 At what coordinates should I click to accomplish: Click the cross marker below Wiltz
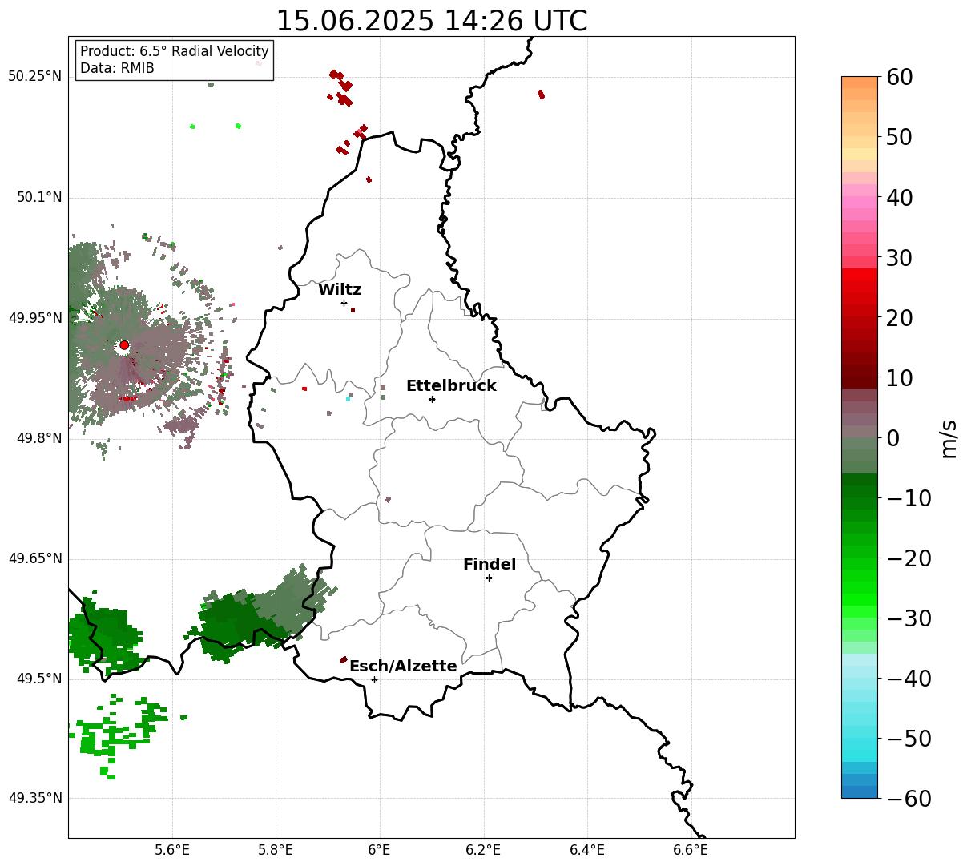(x=344, y=303)
